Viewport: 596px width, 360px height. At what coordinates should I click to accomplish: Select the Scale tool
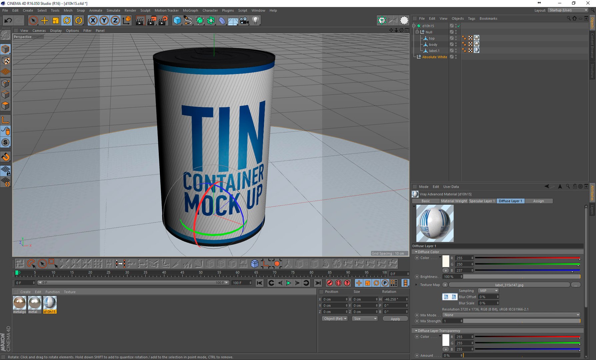point(56,21)
